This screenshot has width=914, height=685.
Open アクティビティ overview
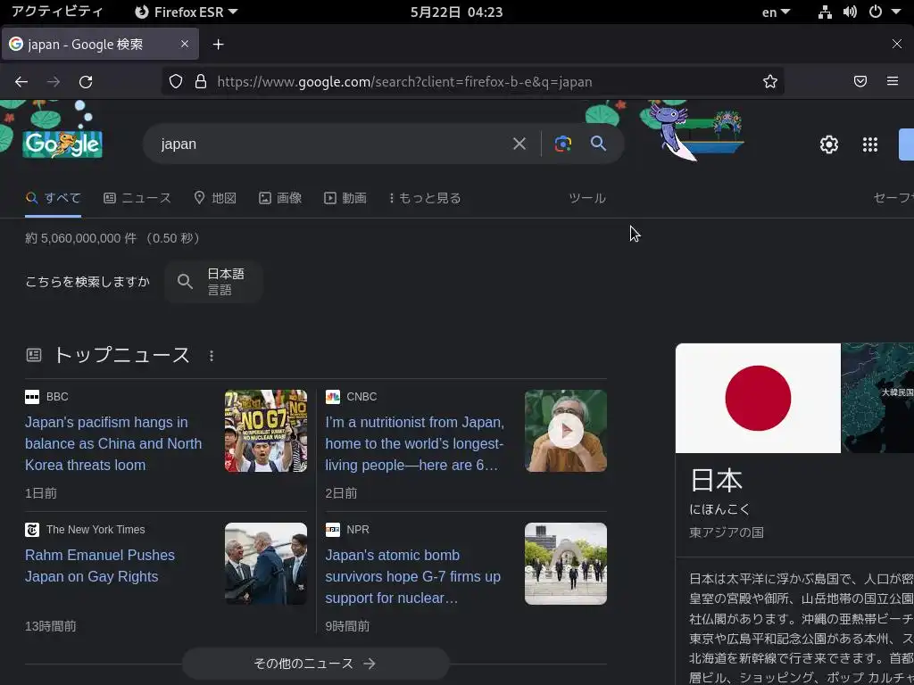[x=57, y=12]
